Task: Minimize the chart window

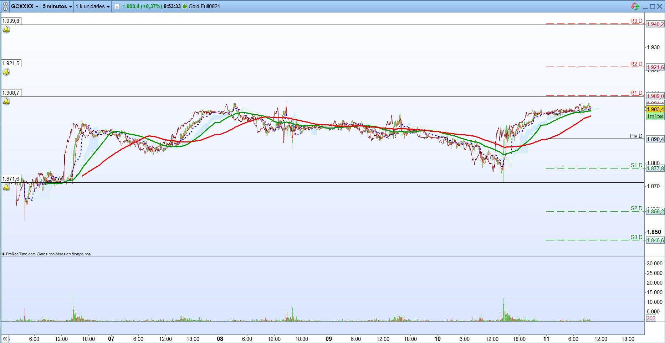Action: (x=645, y=7)
